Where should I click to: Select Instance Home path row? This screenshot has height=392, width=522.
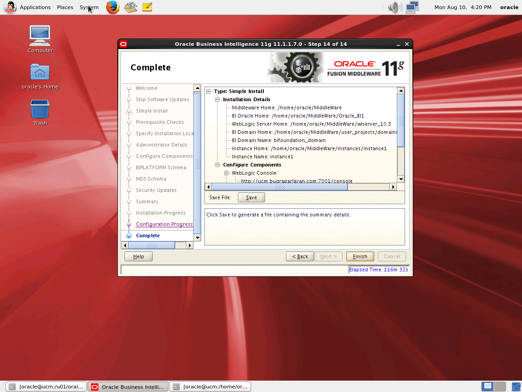point(309,148)
